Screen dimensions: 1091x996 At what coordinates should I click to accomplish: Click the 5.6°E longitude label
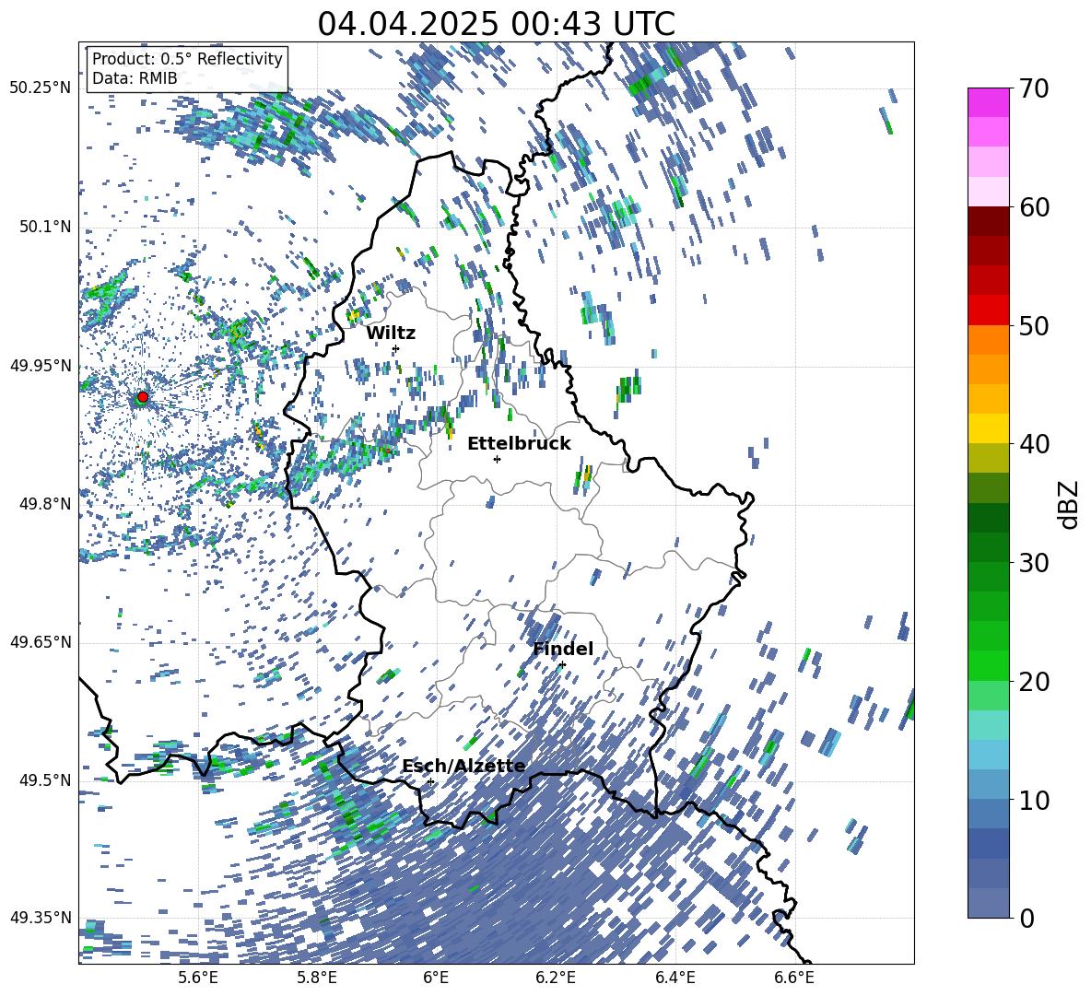[198, 978]
